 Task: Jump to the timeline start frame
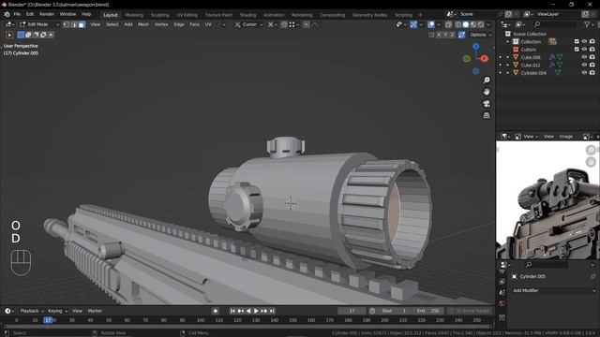[x=232, y=311]
